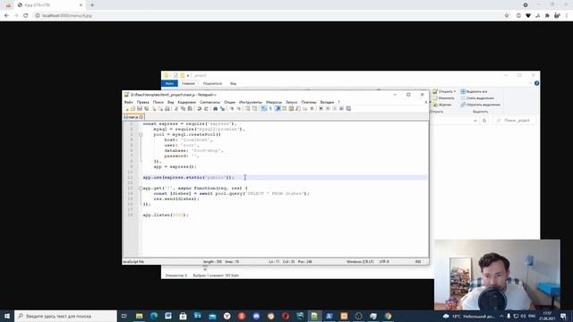Click the UTF-8 encoding status bar entry
The image size is (573, 322).
(x=384, y=262)
